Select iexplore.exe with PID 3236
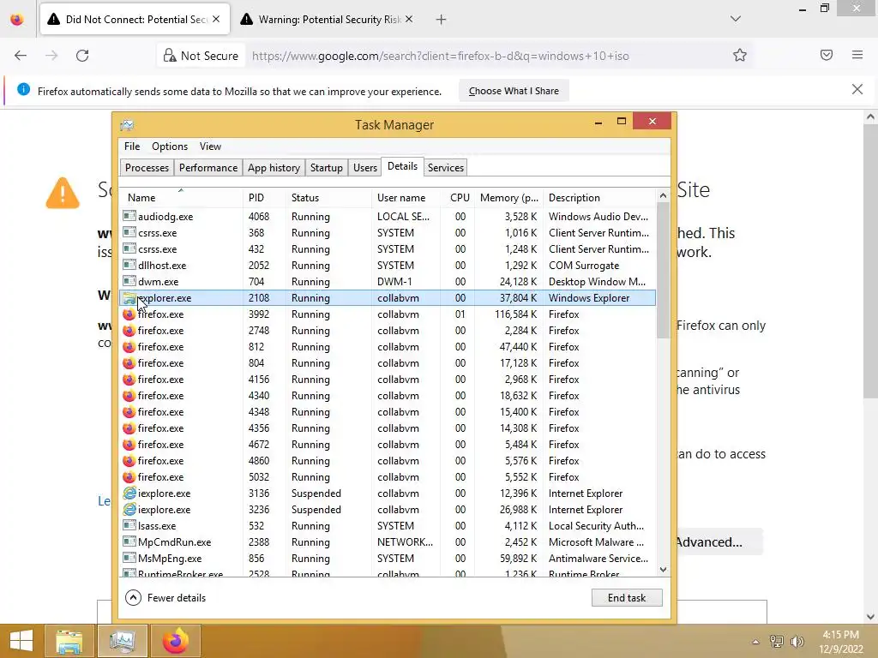 tap(388, 509)
